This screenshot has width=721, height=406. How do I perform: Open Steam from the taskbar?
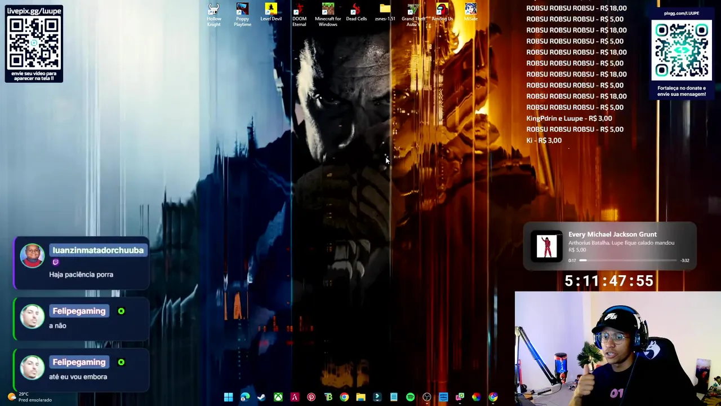[261, 397]
